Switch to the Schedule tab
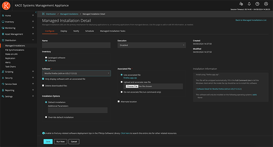Screen dimensions: 273x147 click(89, 31)
